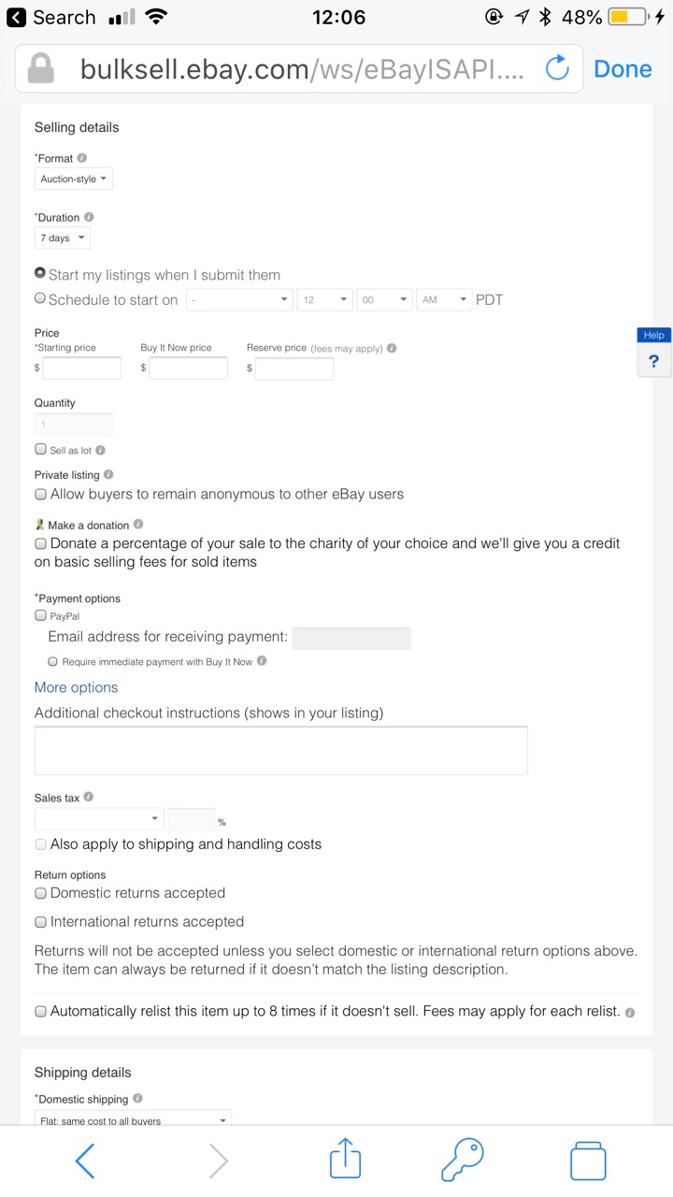
Task: Check Domestic returns accepted
Action: point(40,893)
